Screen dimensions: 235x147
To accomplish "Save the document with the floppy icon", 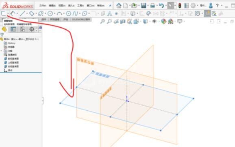I will [x=144, y=6].
